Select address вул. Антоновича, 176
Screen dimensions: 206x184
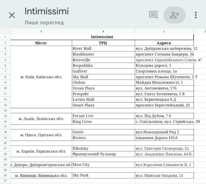(x=164, y=88)
